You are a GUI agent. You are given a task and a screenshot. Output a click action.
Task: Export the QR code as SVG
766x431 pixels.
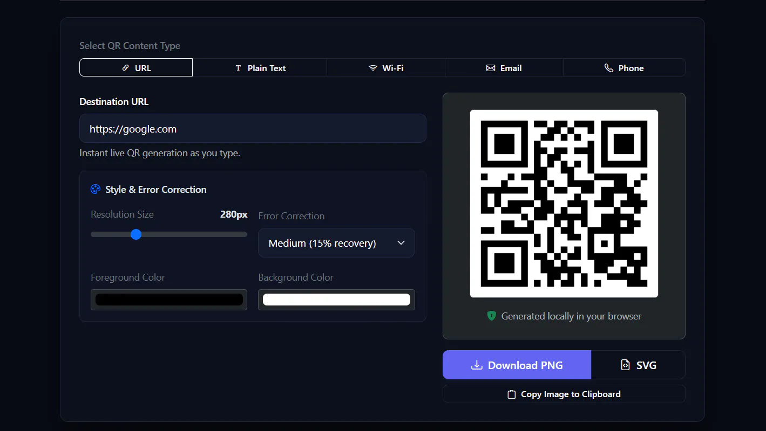point(639,365)
